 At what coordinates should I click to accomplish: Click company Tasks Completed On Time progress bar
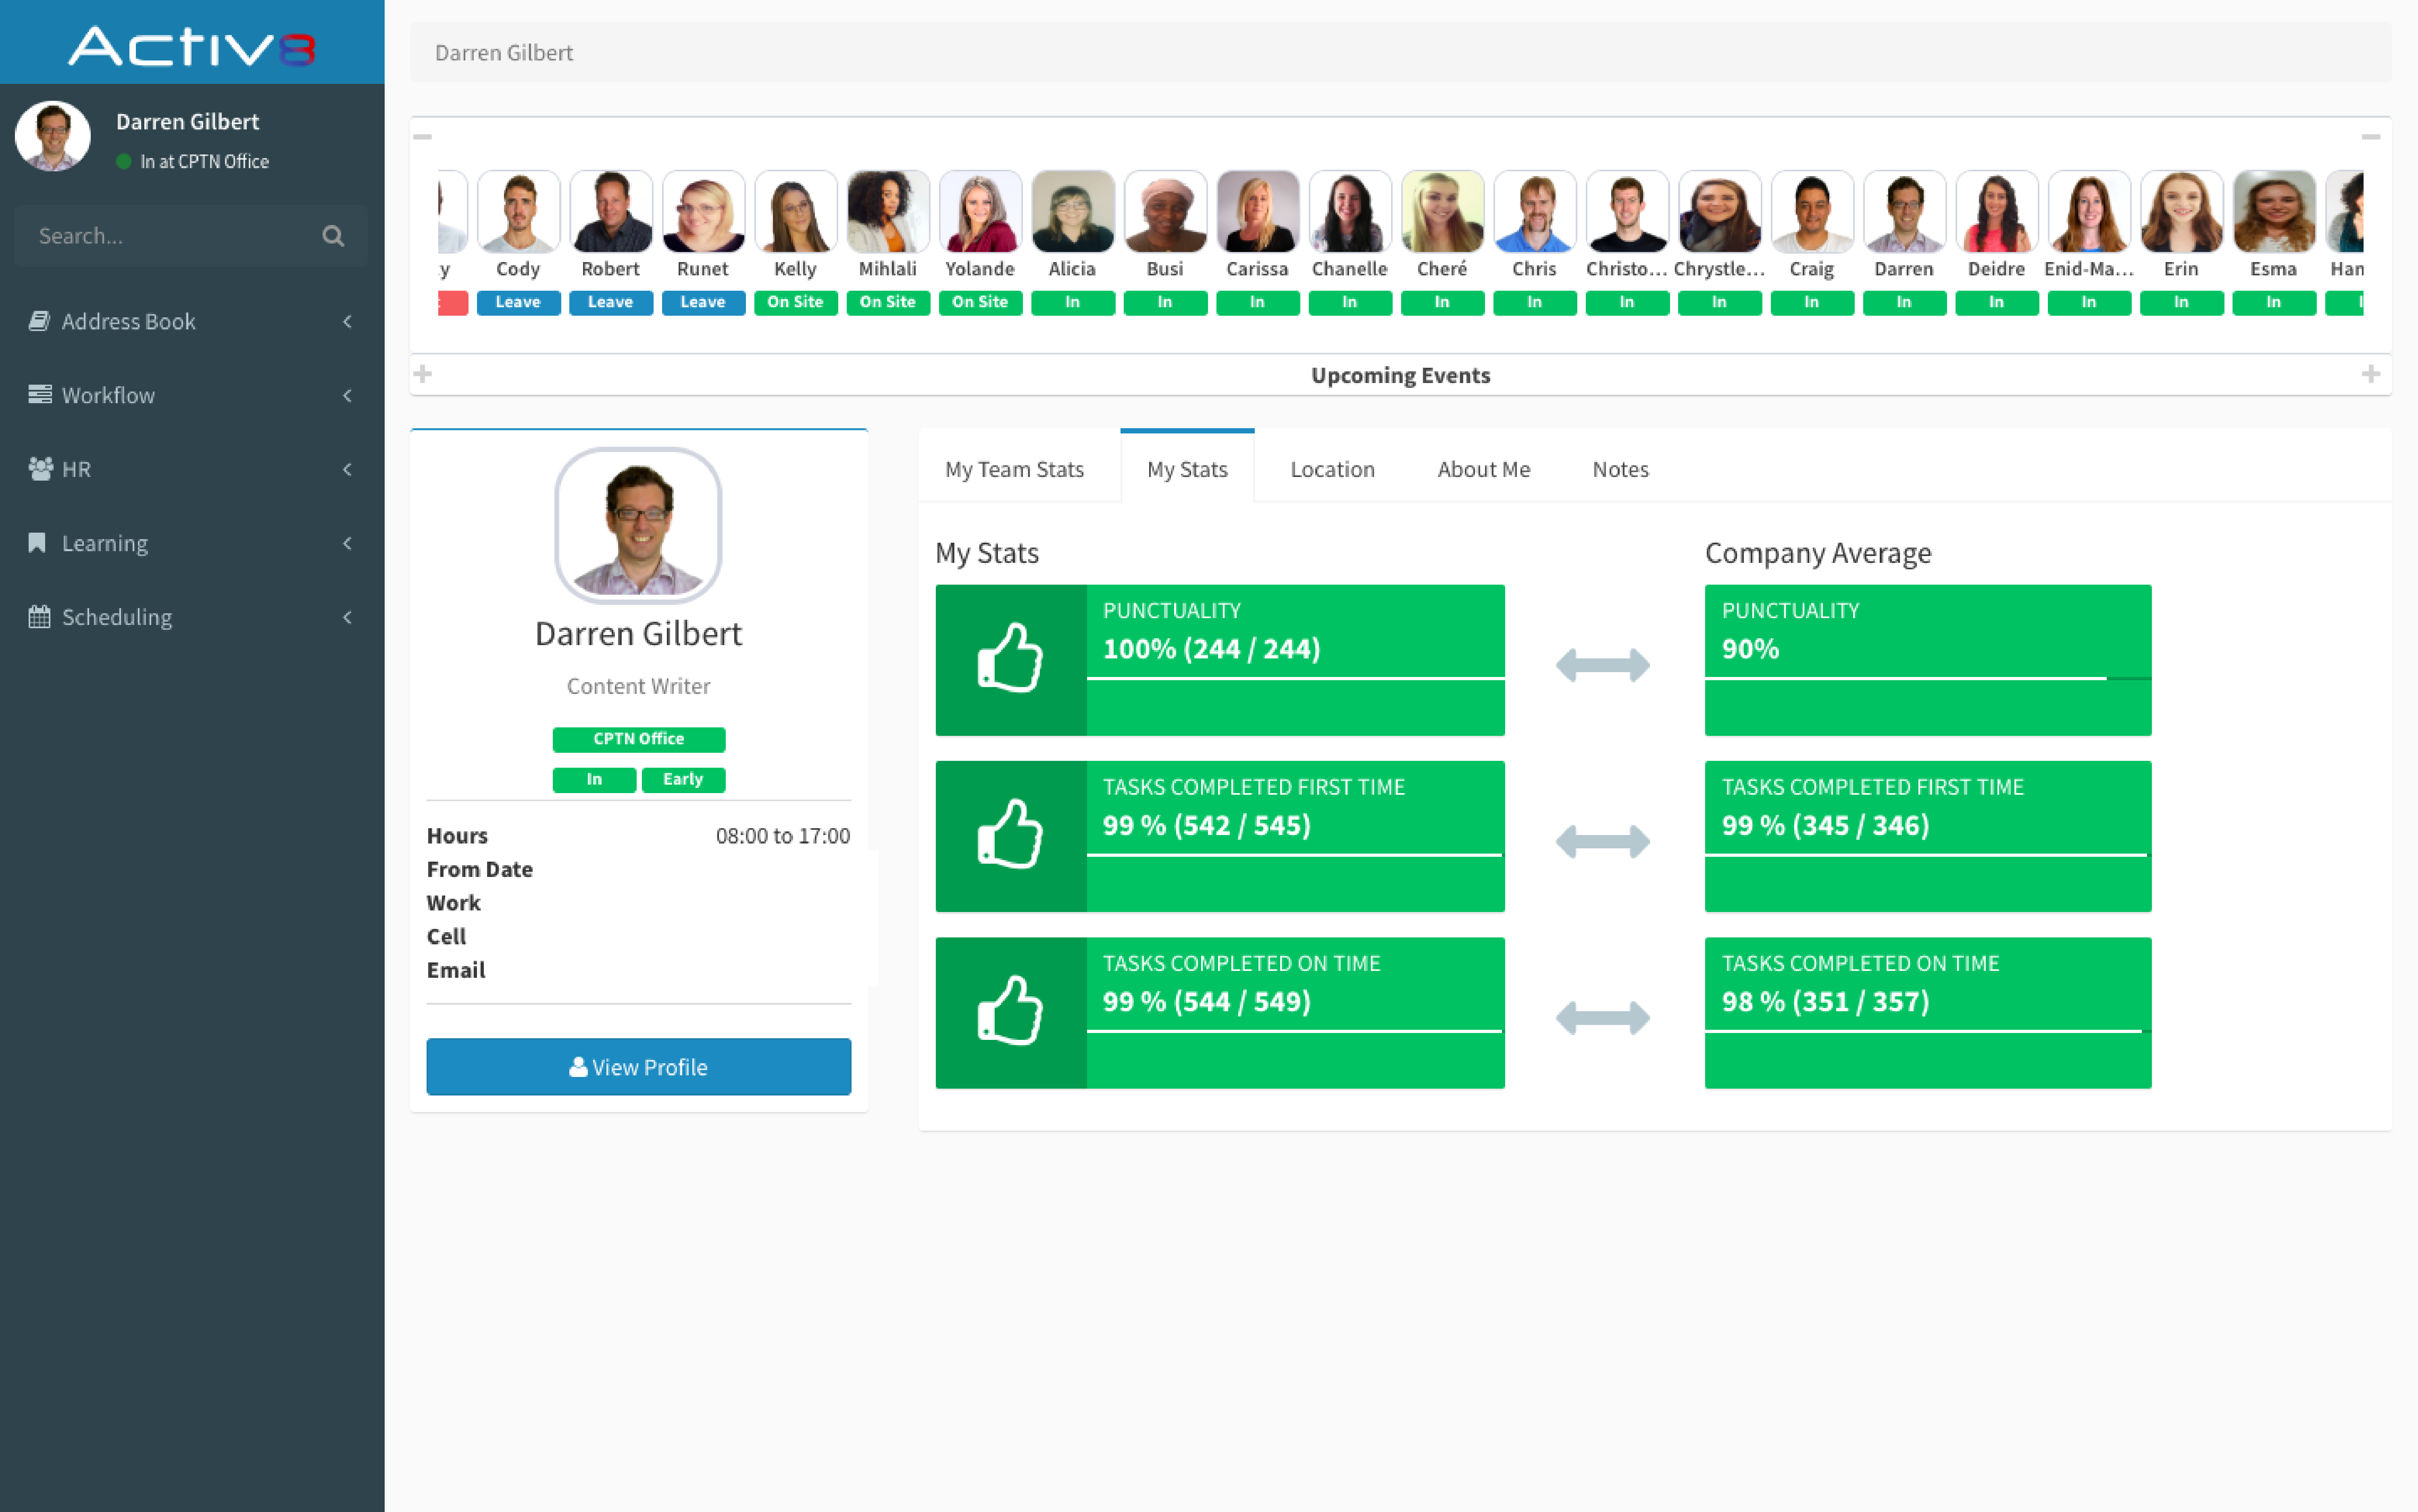point(1928,1031)
